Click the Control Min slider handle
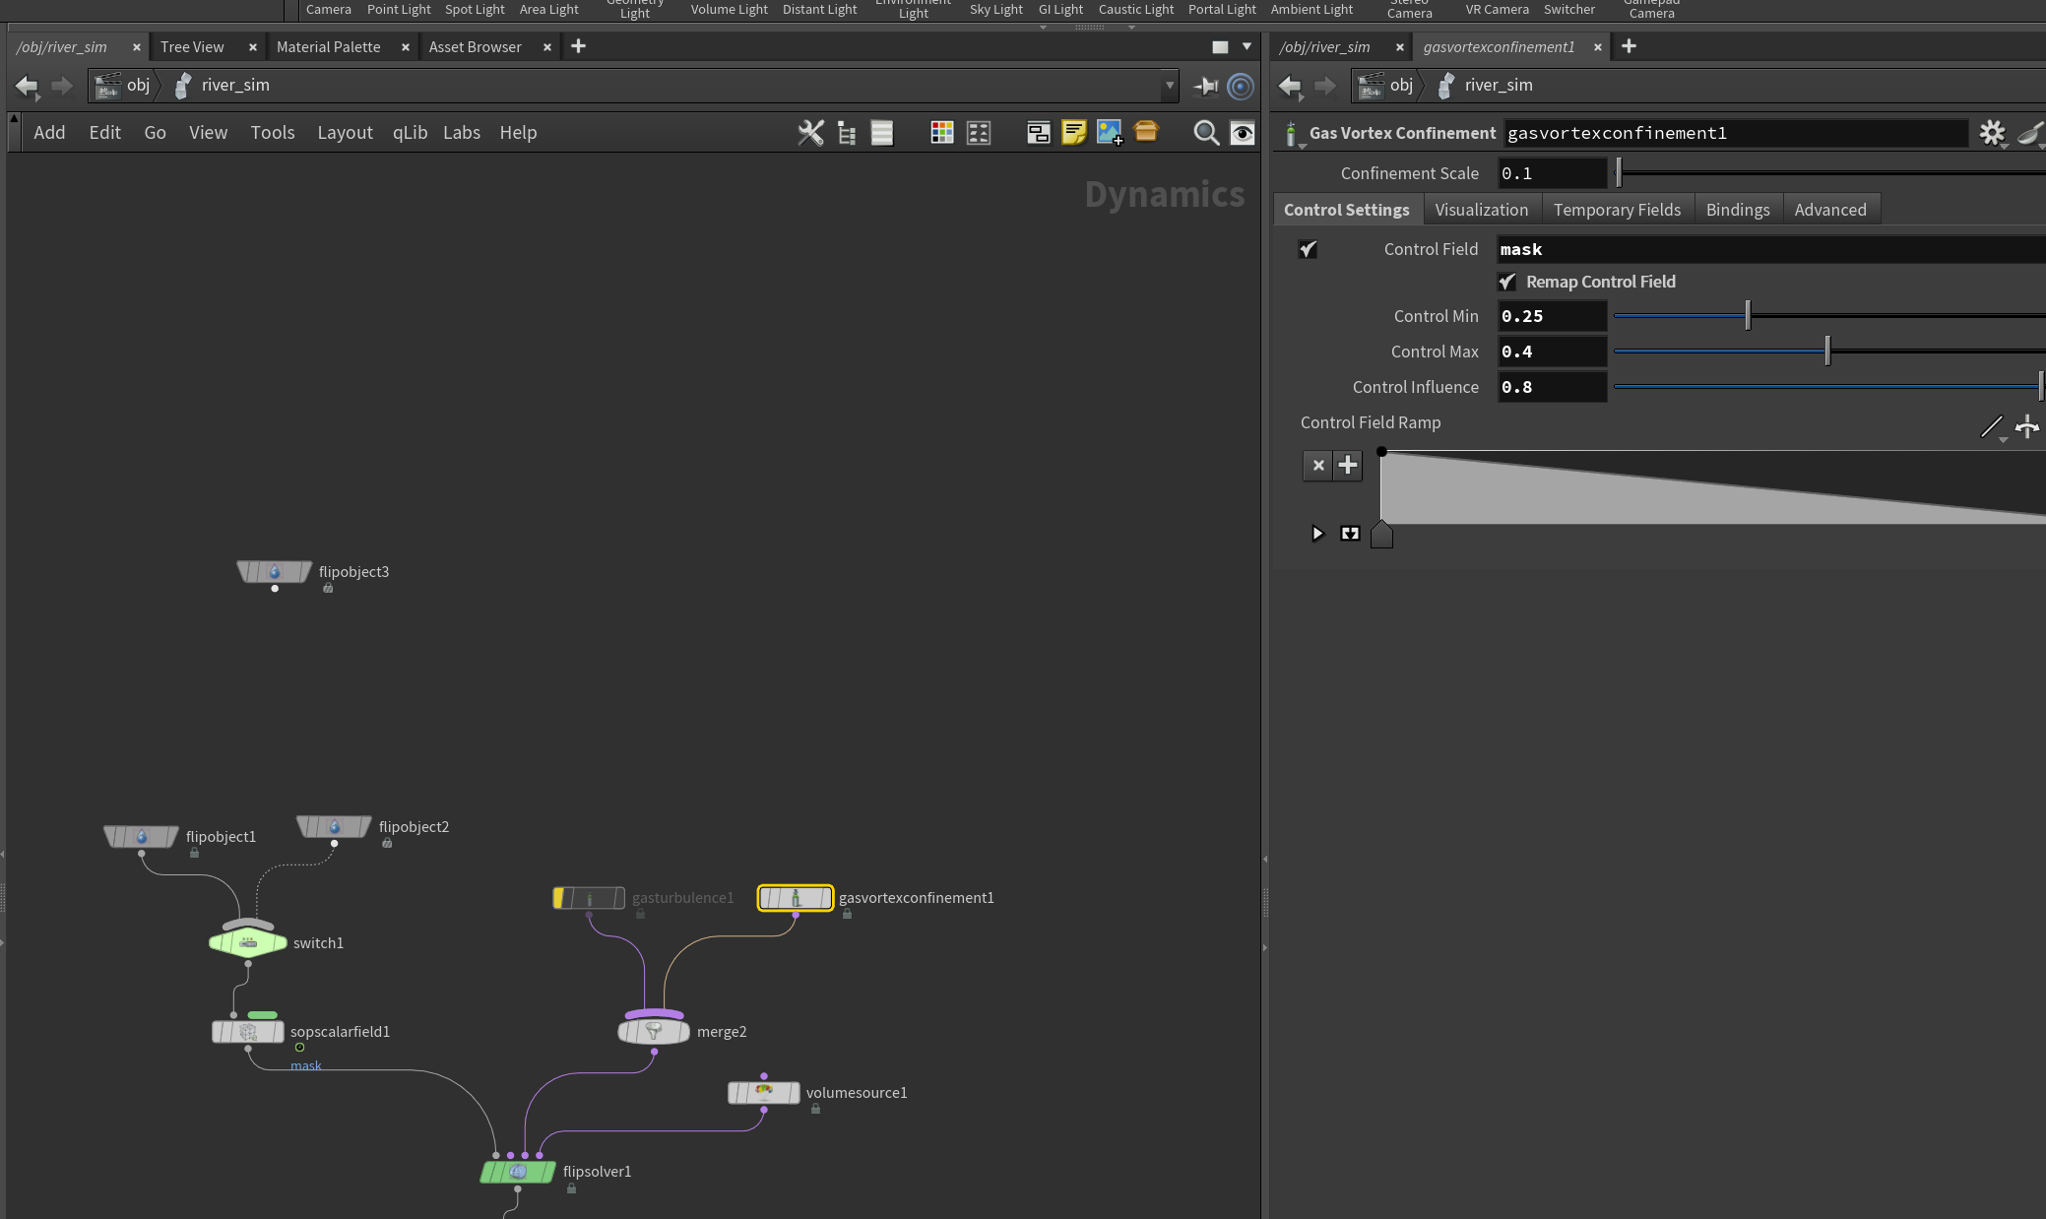The width and height of the screenshot is (2046, 1219). [1748, 315]
